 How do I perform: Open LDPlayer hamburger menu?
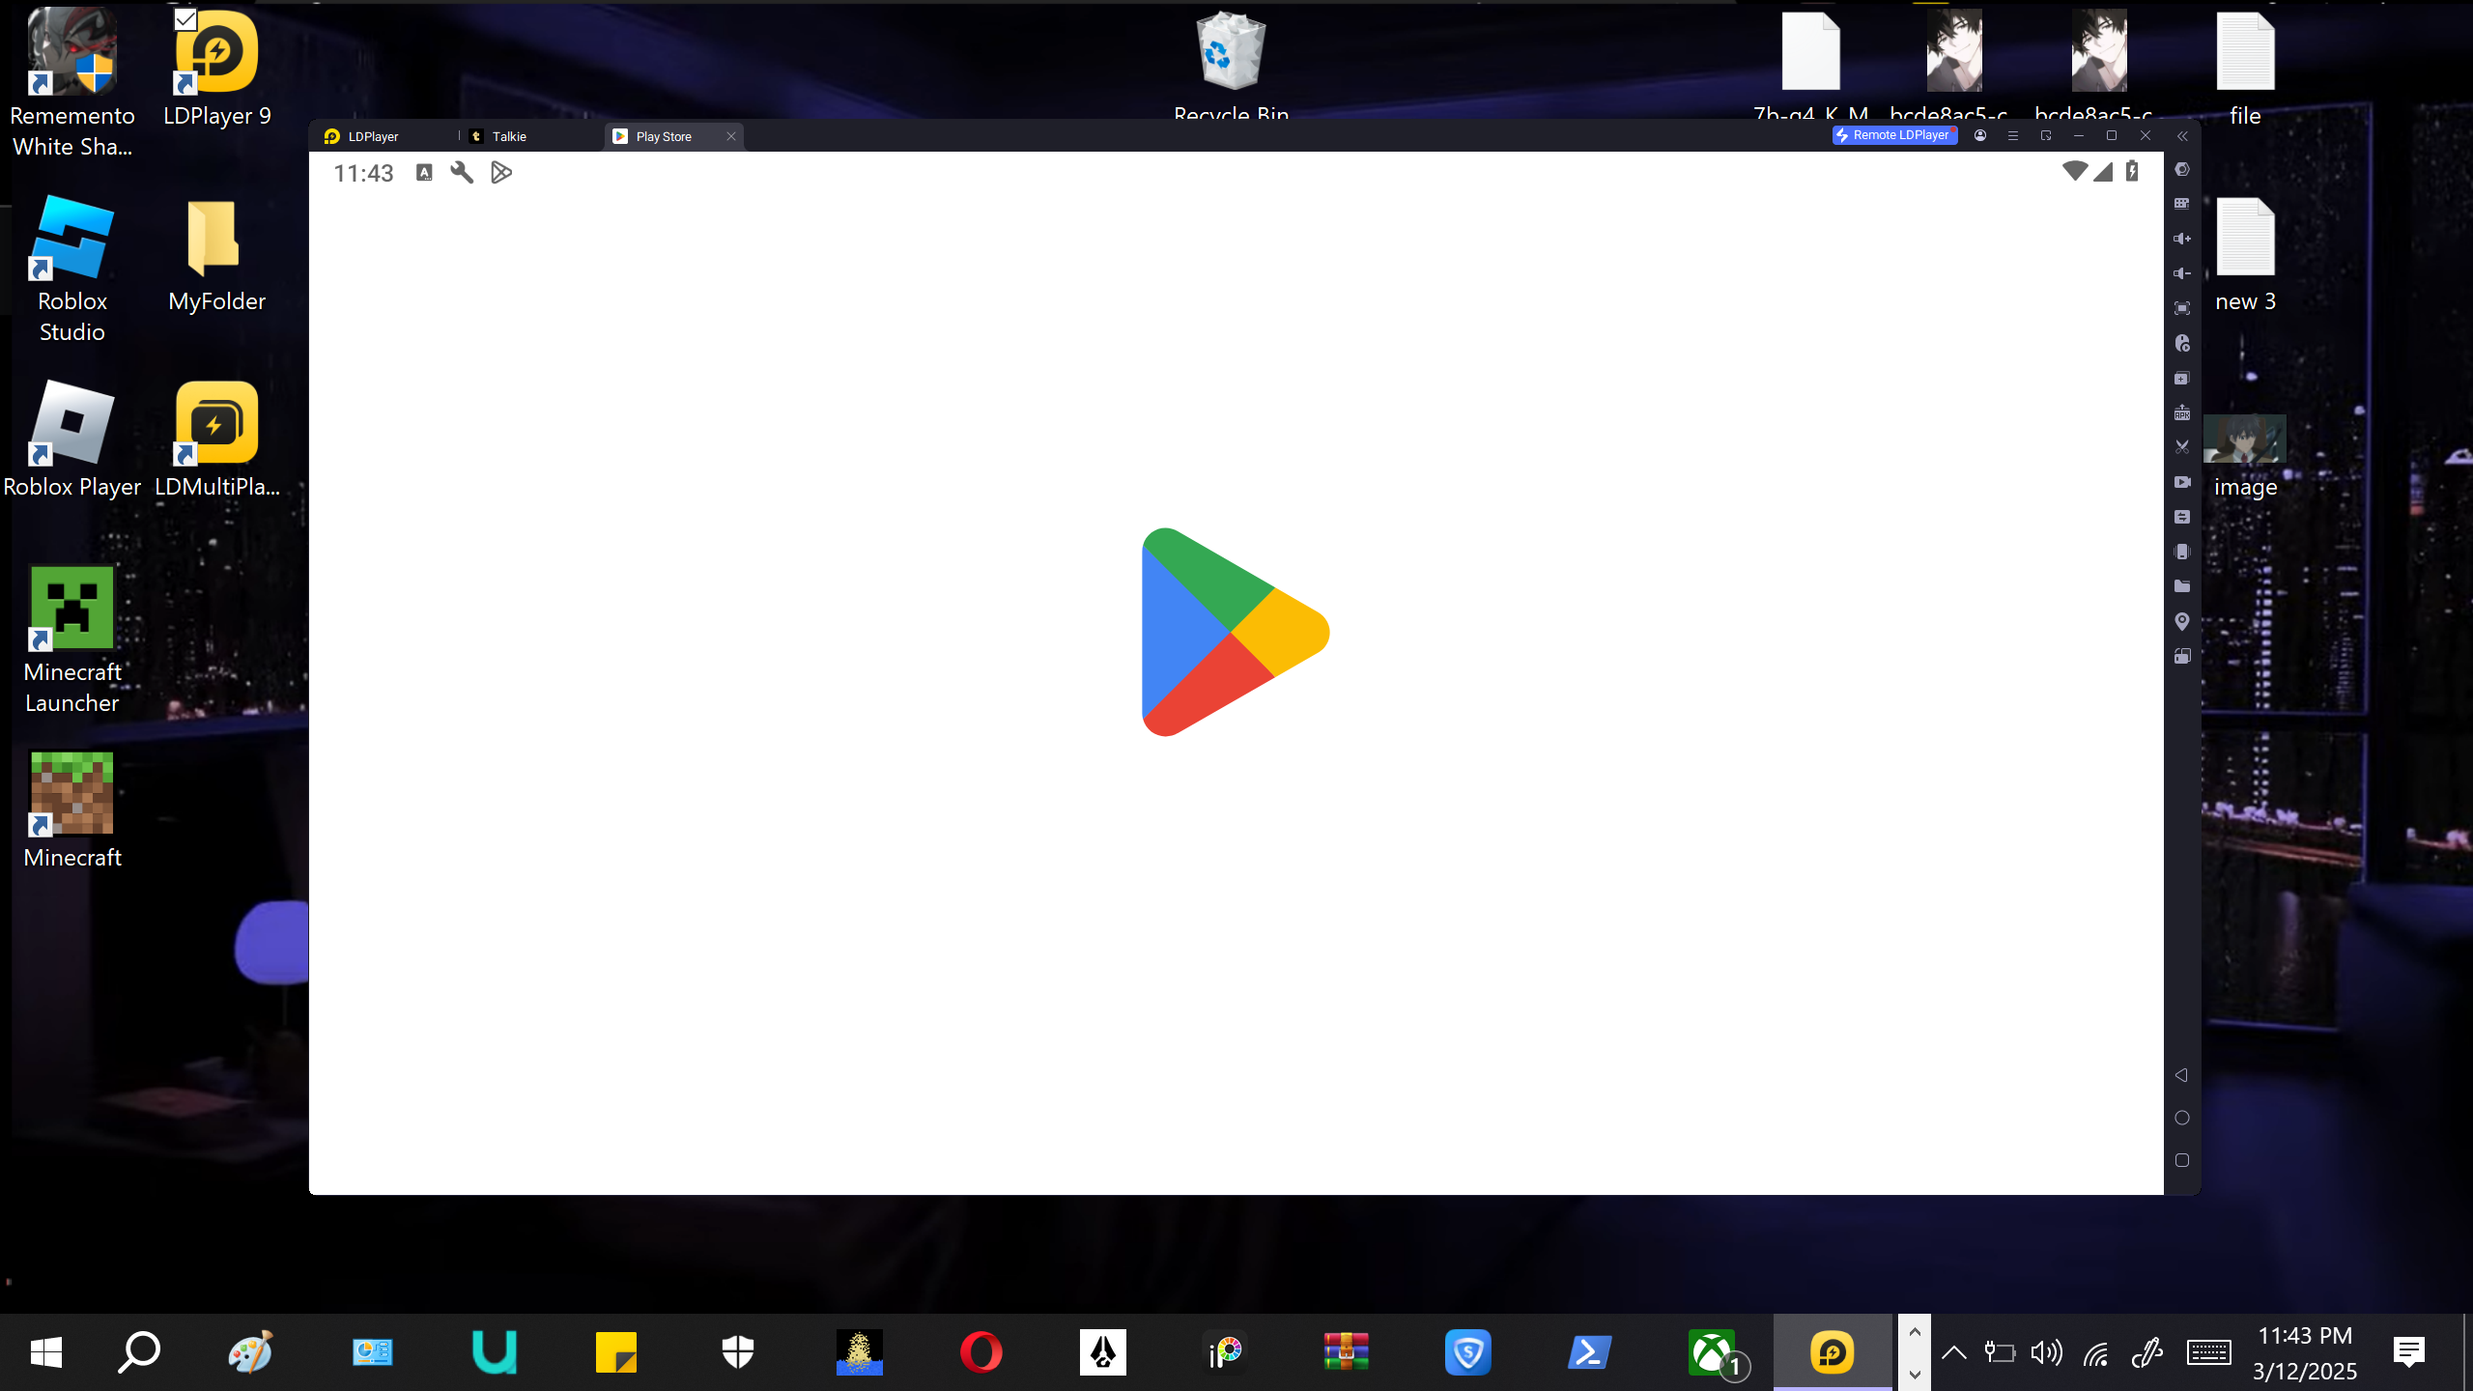point(2013,135)
